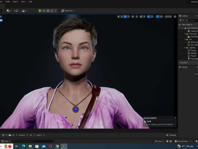Open the Help menu
Viewport: 198px width, 149px height.
pyautogui.click(x=30, y=2)
